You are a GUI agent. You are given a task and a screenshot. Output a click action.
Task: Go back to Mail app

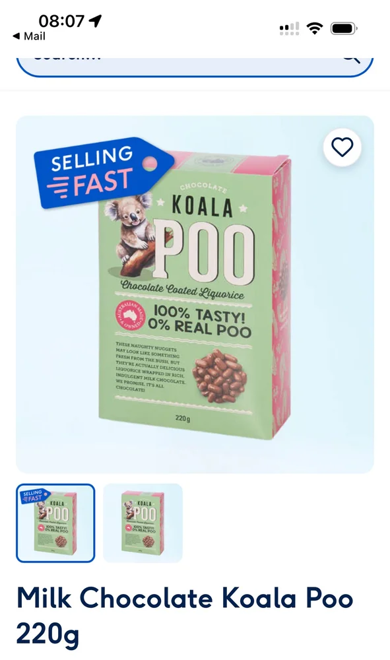click(x=29, y=36)
